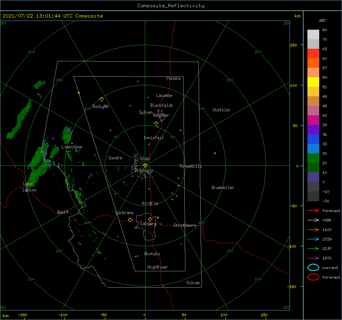Click the Blackfalds label
Viewport: 342px width, 320px height.
click(161, 105)
